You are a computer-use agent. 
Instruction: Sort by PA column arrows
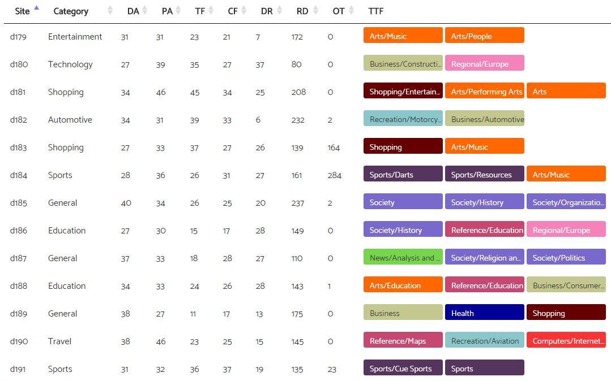[x=178, y=11]
